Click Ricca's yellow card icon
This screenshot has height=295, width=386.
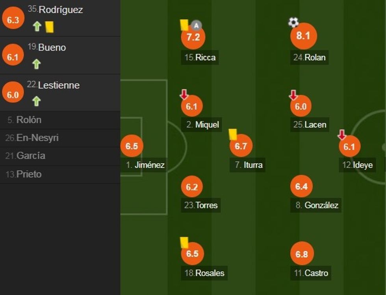click(x=184, y=25)
